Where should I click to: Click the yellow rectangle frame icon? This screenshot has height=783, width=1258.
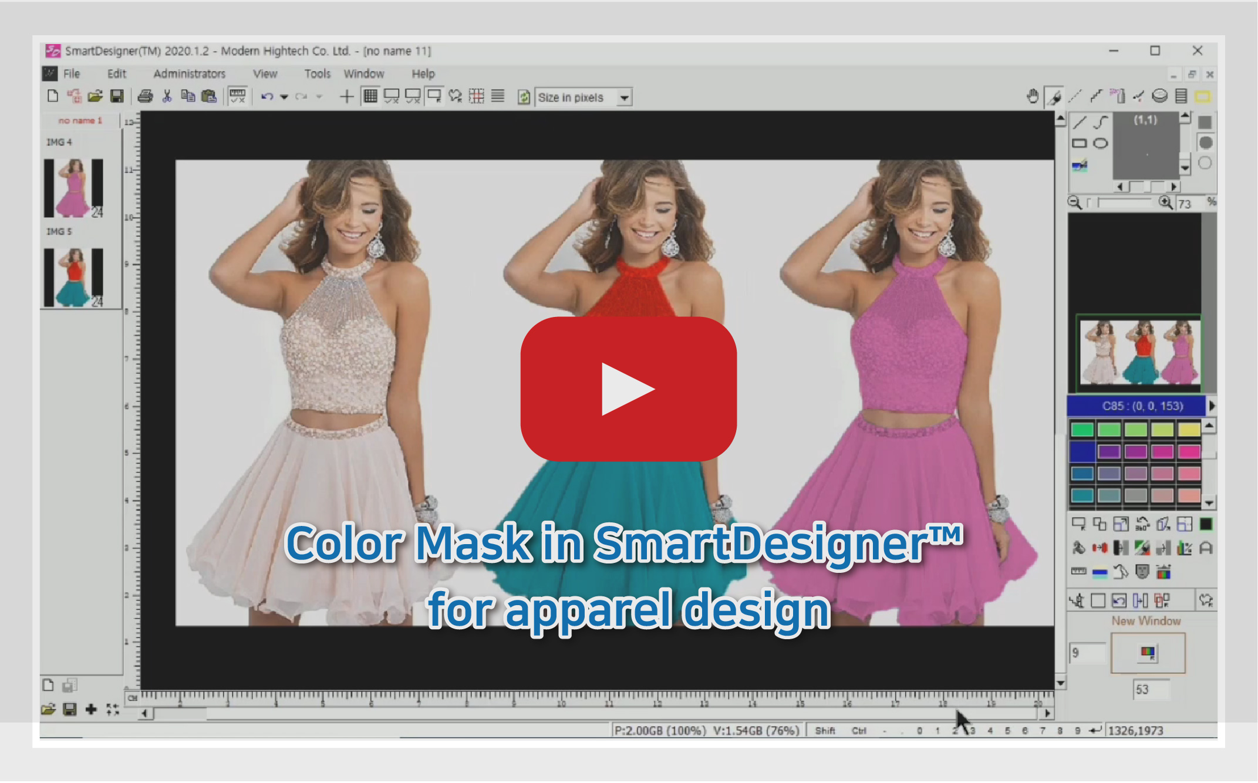[1203, 97]
